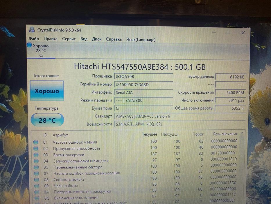
Task: Click the power on count field 5911 раз
Action: click(x=231, y=101)
